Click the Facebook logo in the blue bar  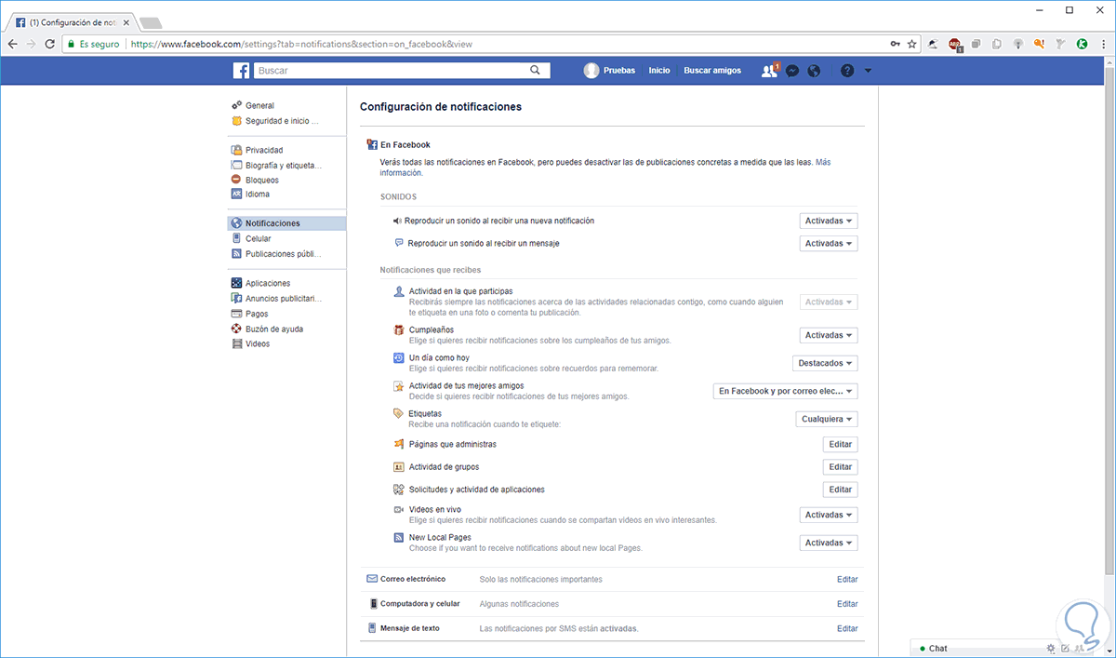(241, 70)
